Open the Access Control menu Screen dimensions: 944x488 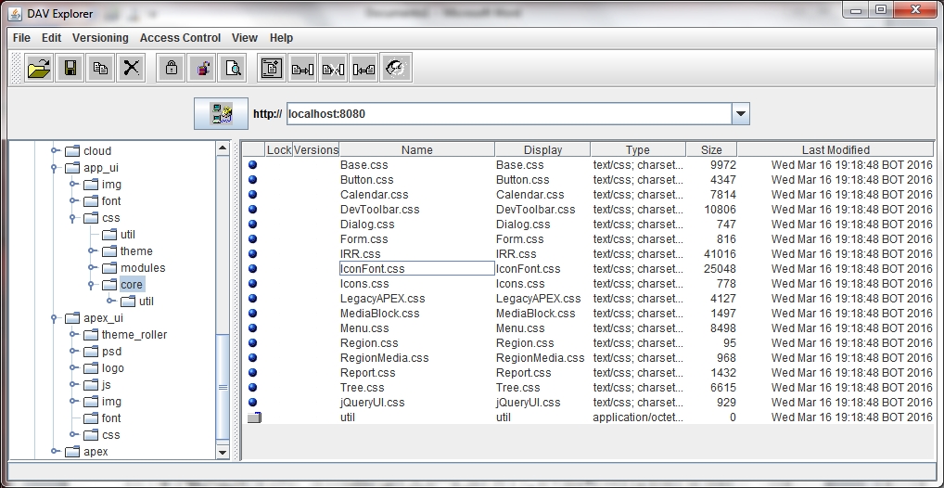[180, 37]
